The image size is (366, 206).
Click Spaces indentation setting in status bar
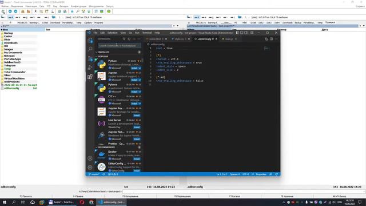235,174
